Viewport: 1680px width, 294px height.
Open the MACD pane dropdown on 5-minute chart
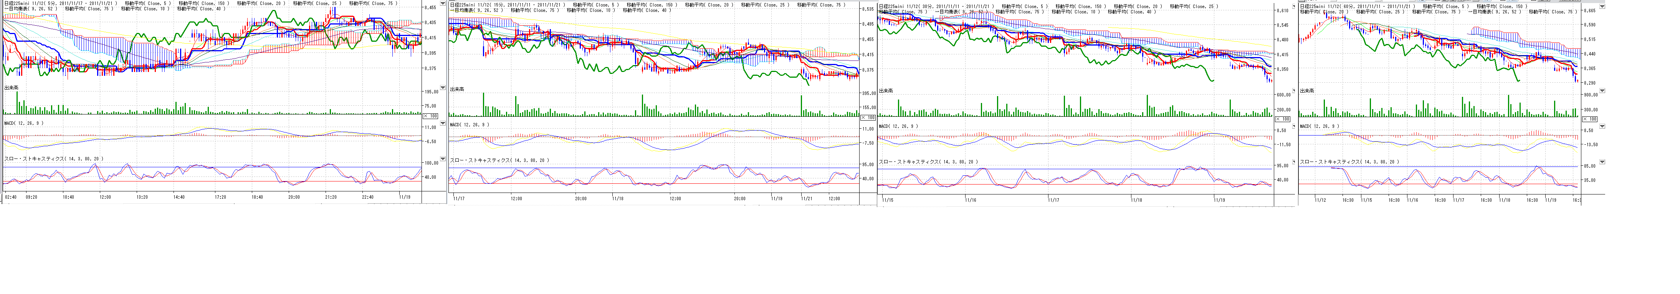[443, 123]
